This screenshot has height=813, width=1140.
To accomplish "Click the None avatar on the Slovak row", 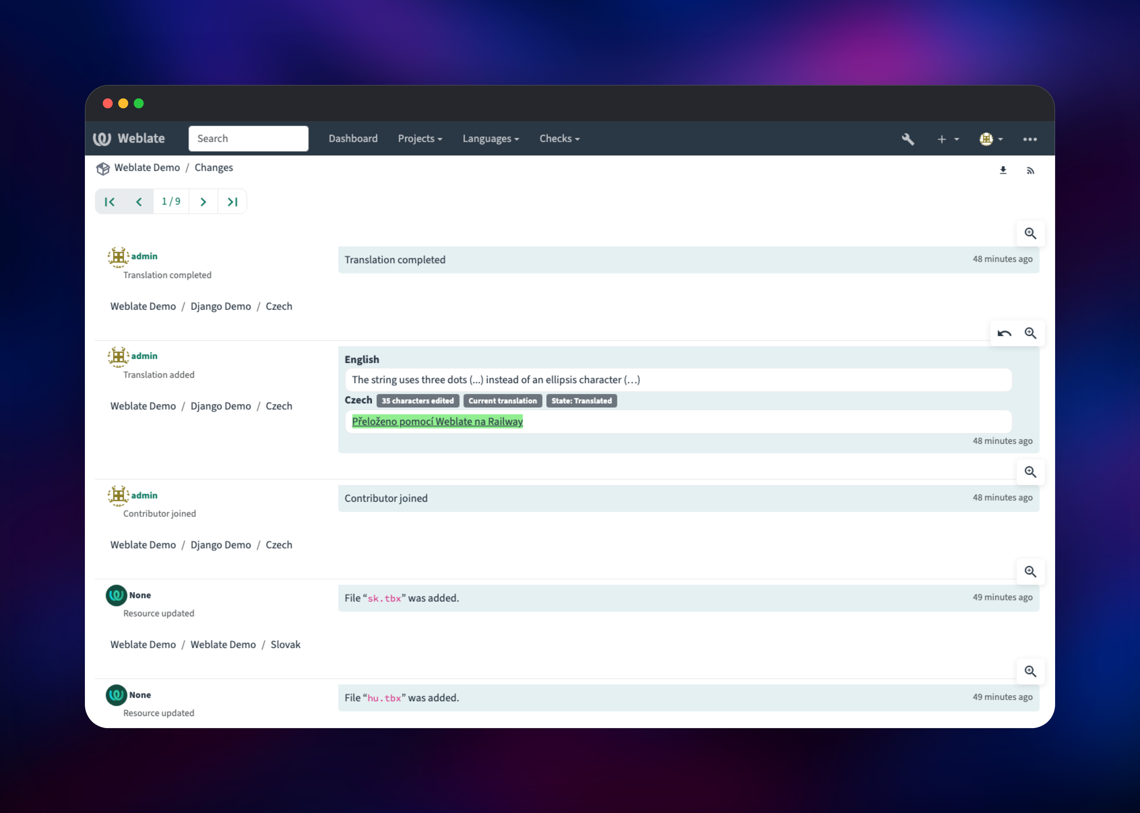I will 116,595.
